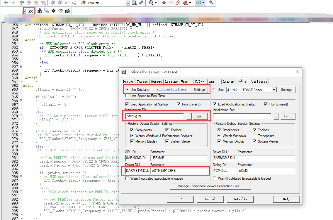Toggle simulator Load Application at Startup
The height and width of the screenshot is (220, 333).
click(127, 104)
